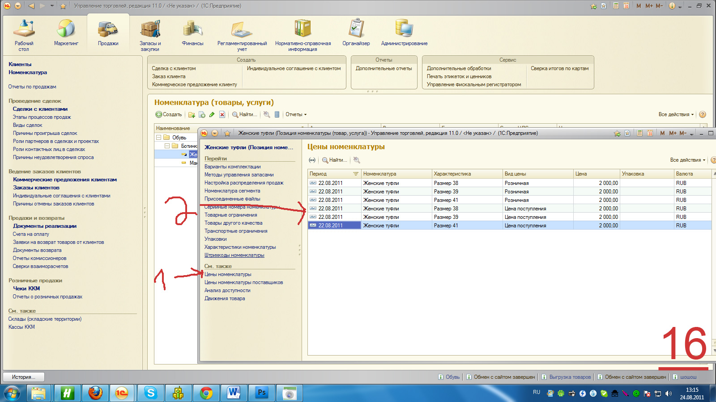Open Цены номенклатуры поставщиков link

(x=244, y=282)
